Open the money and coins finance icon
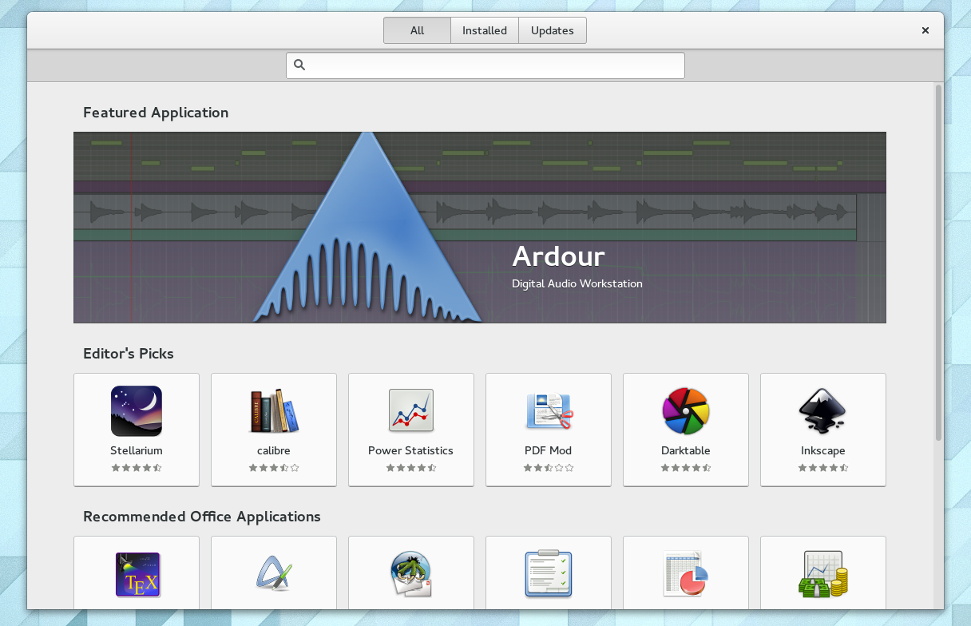Viewport: 971px width, 626px height. coord(822,573)
